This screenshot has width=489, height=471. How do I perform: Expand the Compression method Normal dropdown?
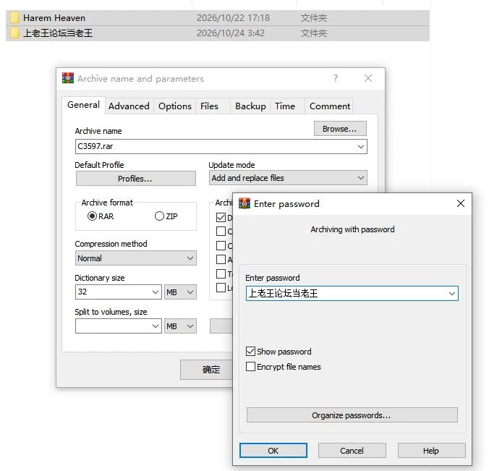click(x=136, y=258)
